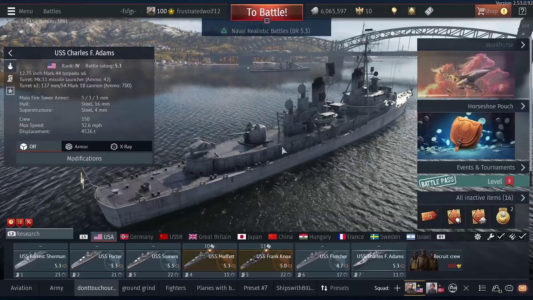
Task: Switch to X-Ray view mode
Action: pos(130,147)
